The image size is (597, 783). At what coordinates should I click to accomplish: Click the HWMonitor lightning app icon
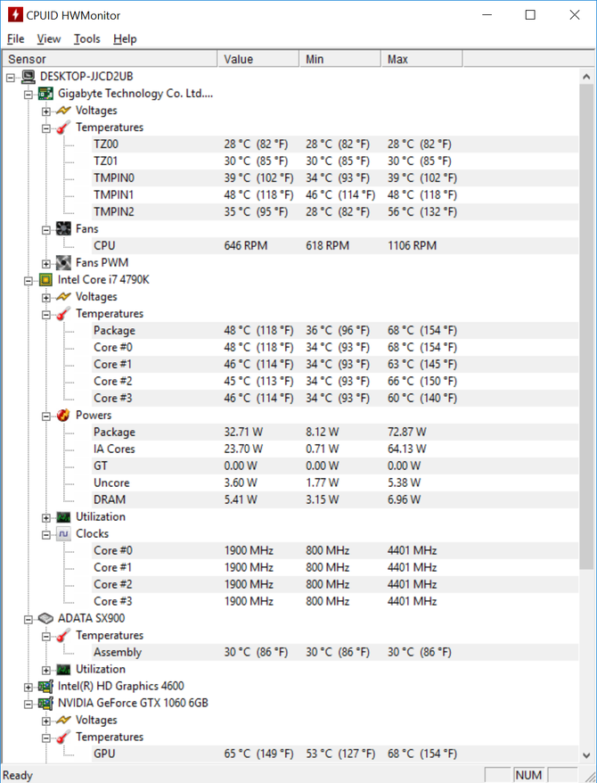[x=15, y=15]
